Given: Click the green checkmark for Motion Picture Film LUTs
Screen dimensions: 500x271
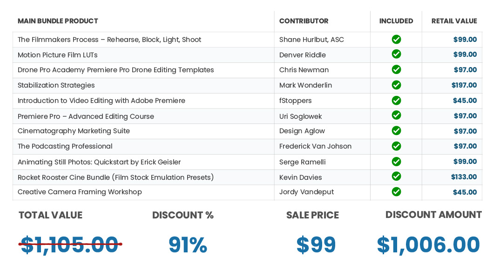Looking at the screenshot, I should click(396, 54).
